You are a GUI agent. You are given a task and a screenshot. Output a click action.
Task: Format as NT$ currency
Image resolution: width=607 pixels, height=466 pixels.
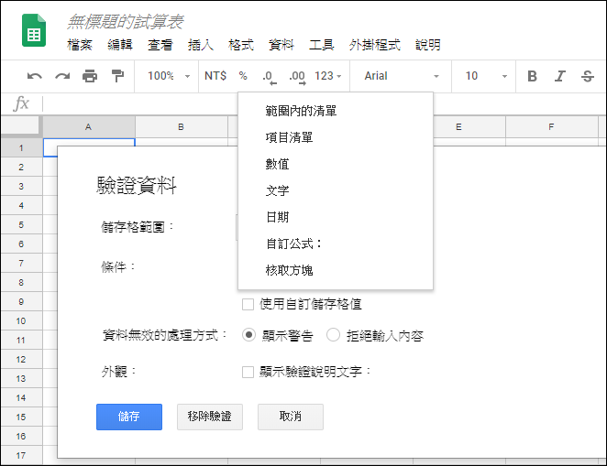click(215, 76)
